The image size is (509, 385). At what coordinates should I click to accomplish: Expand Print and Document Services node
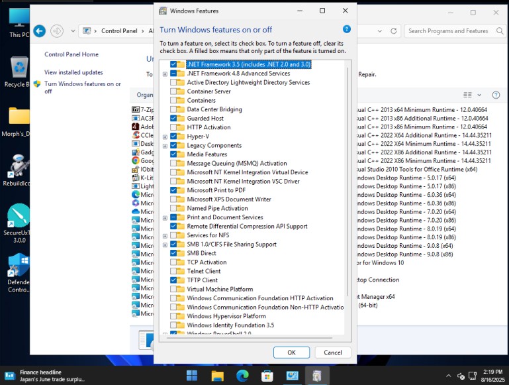(165, 217)
